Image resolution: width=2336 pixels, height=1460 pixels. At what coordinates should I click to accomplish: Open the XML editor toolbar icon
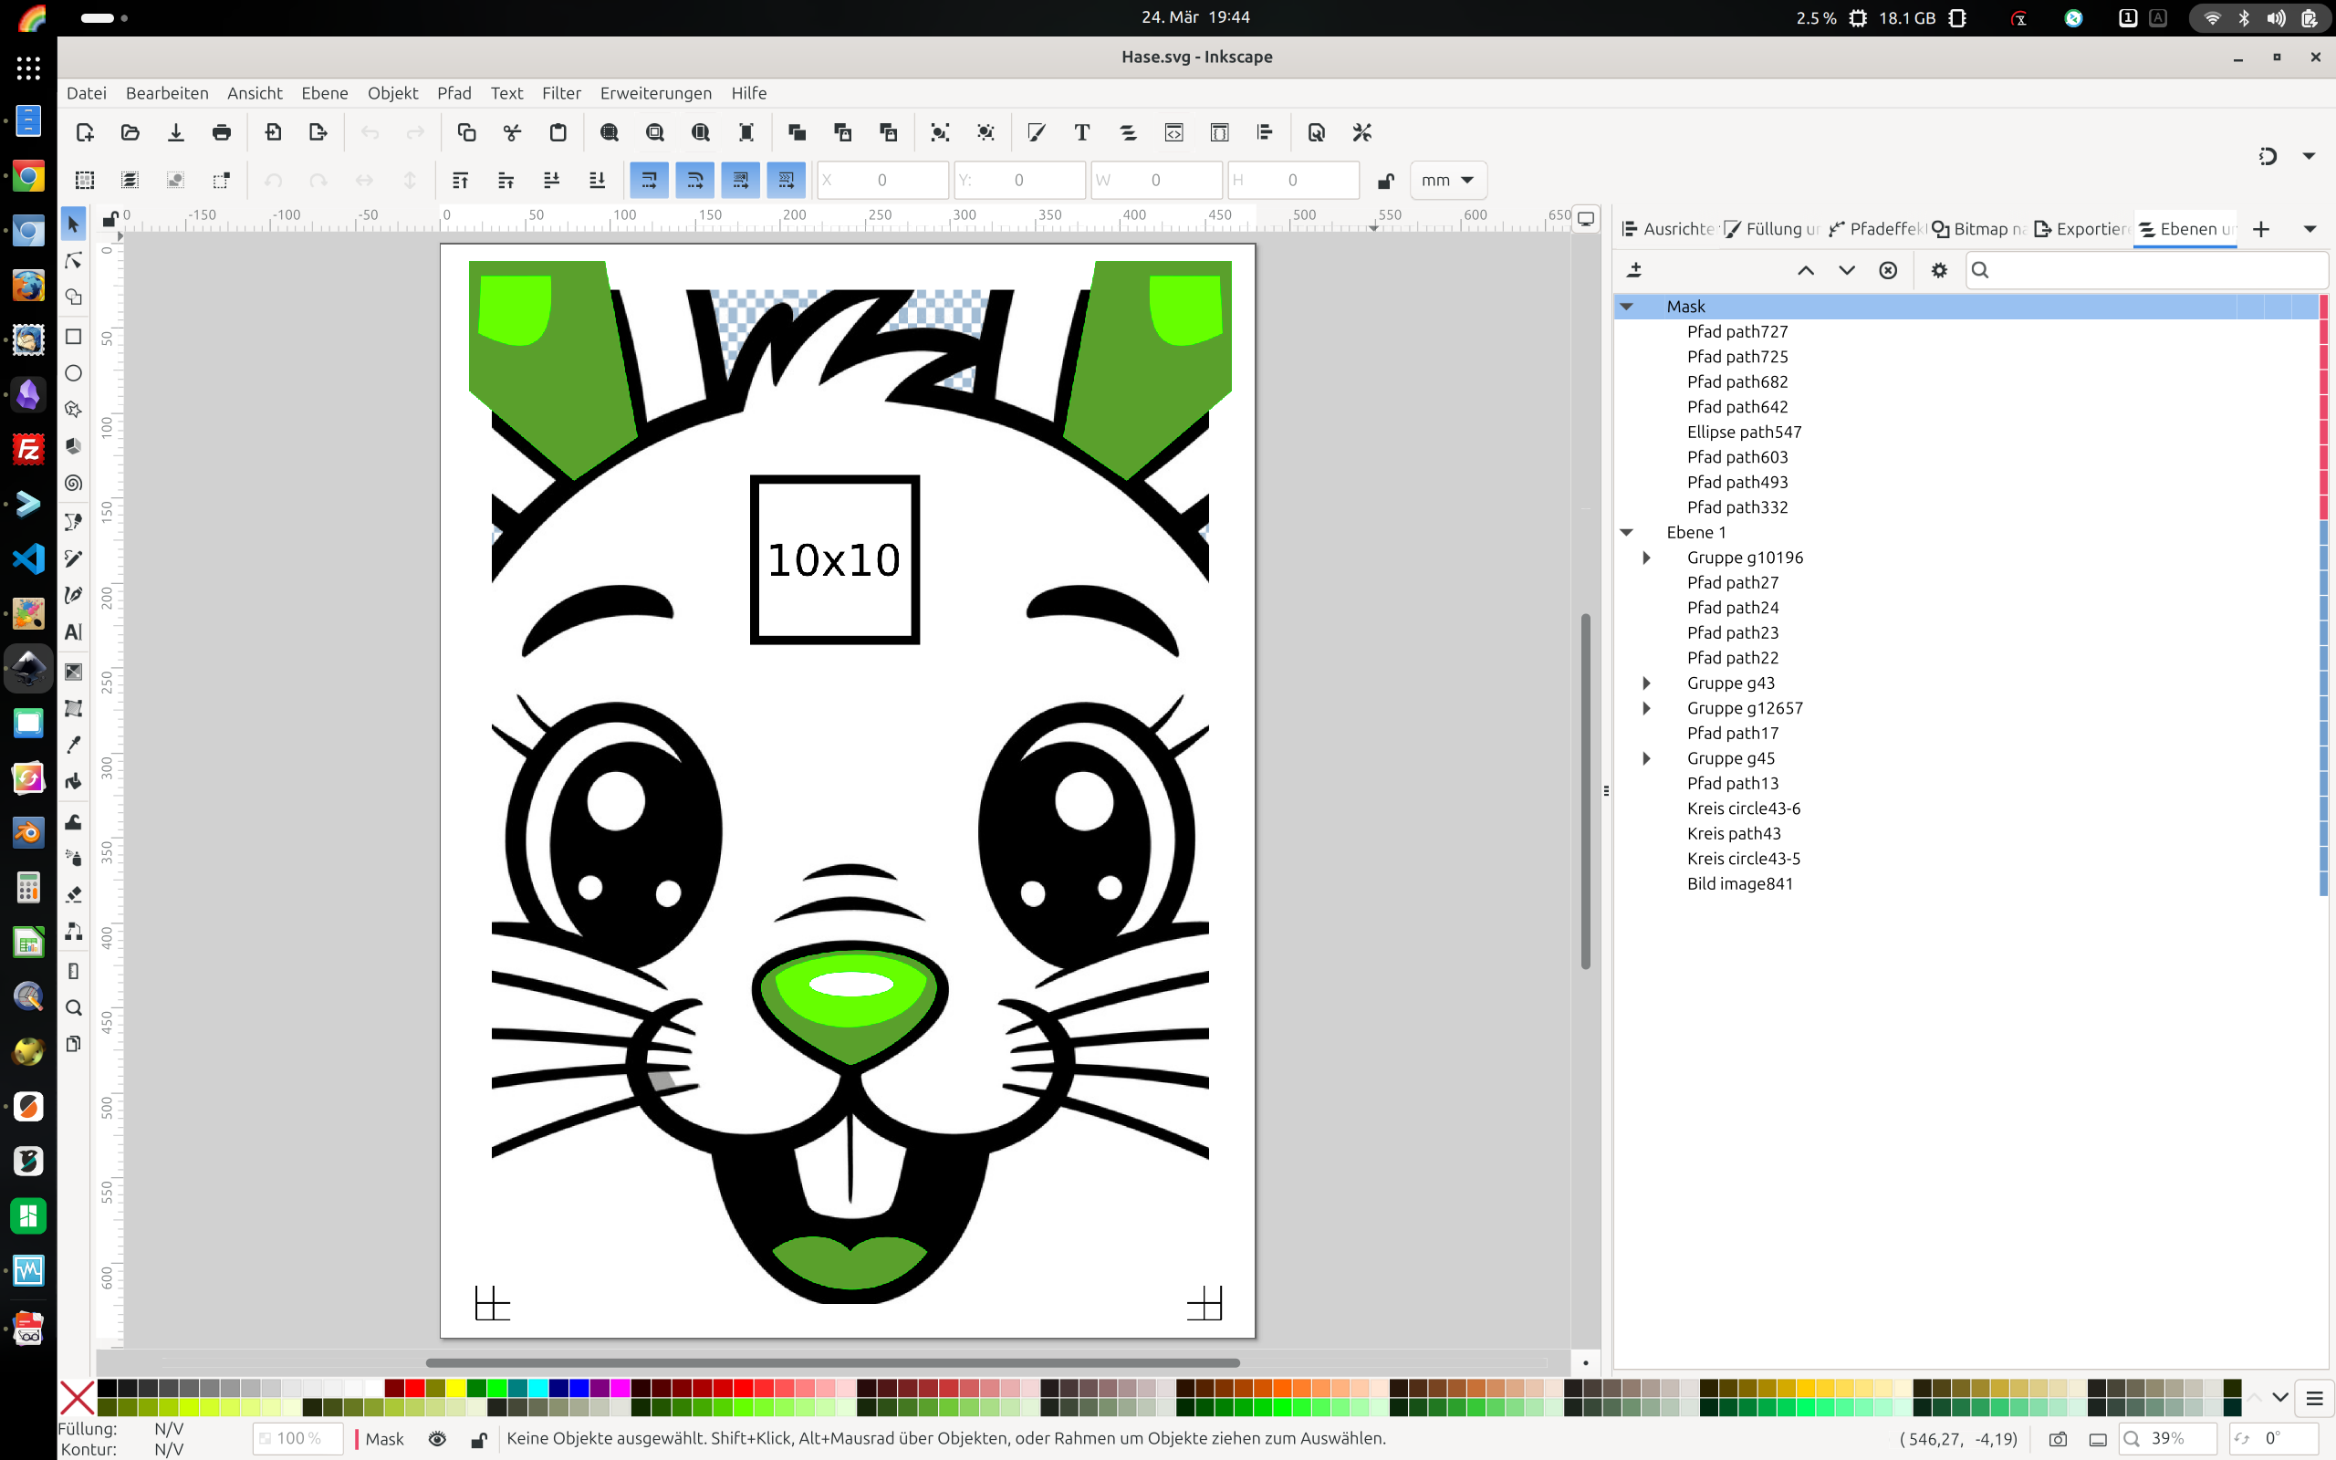[x=1173, y=132]
